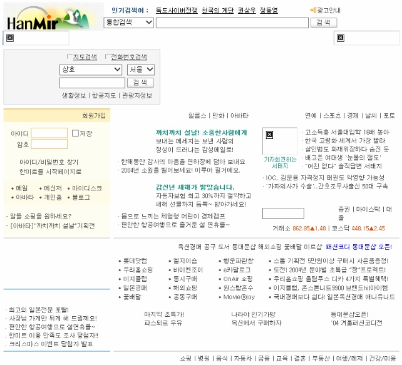Open the 서울 region dropdown
The image size is (402, 365).
coord(141,69)
